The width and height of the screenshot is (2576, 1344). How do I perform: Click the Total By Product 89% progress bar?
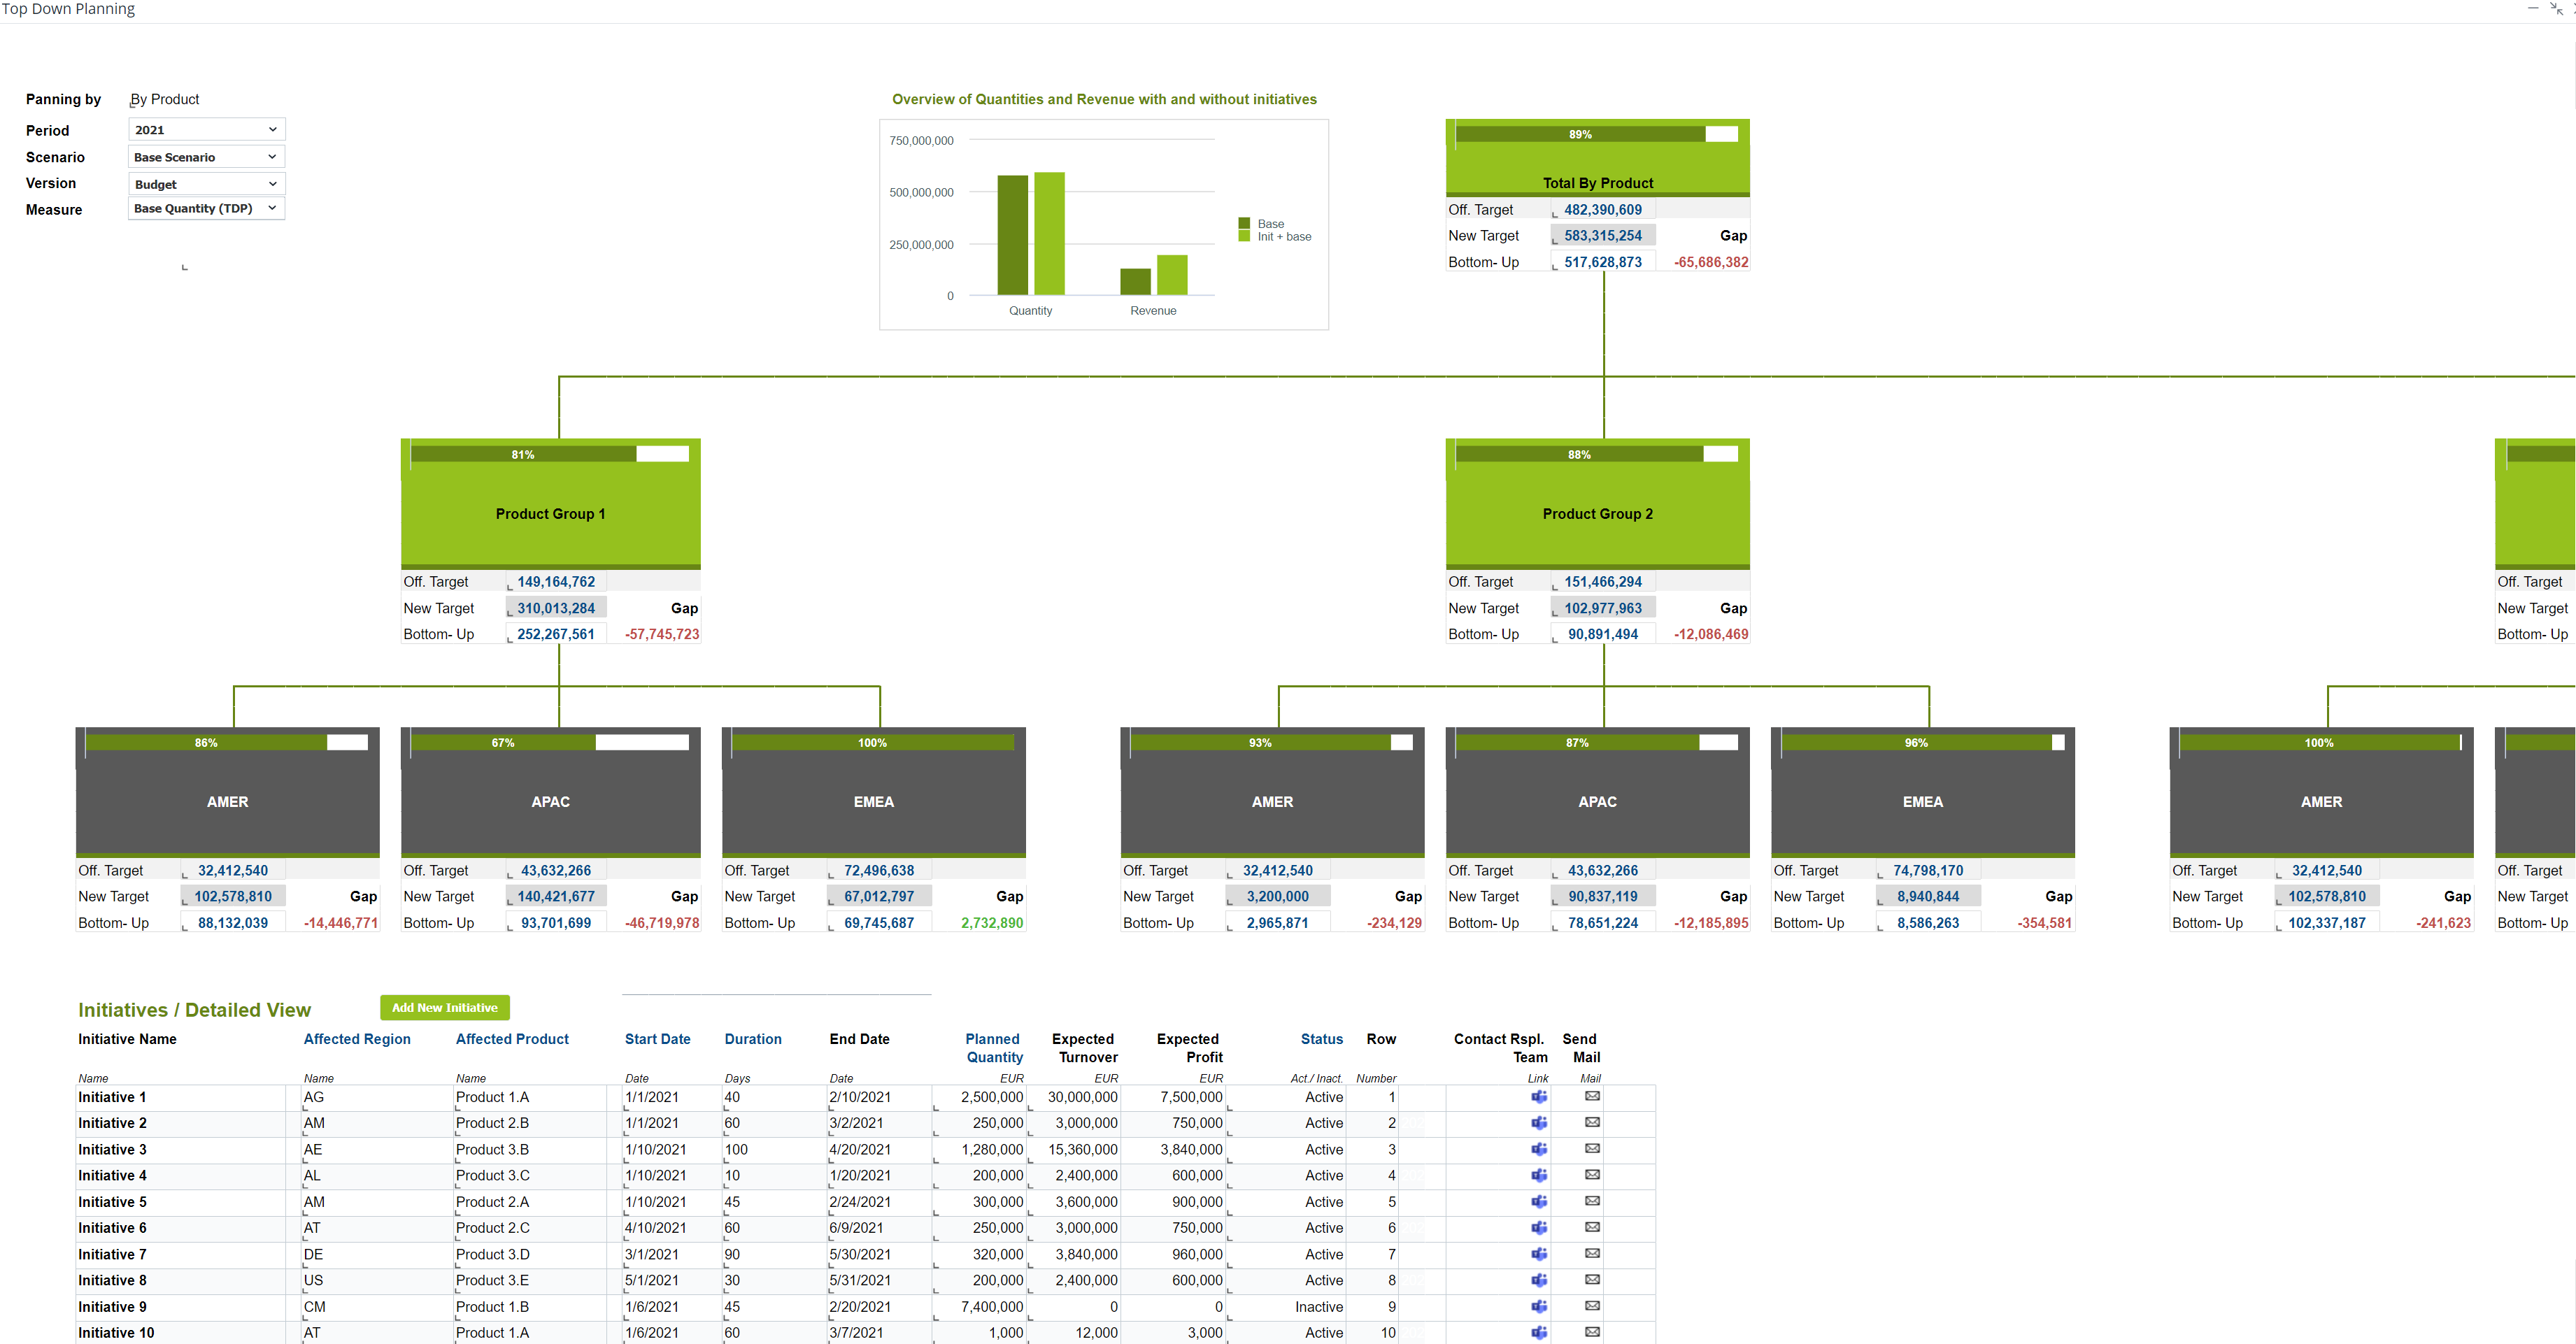(1596, 134)
